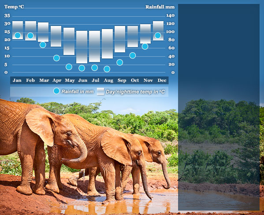Image resolution: width=264 pixels, height=215 pixels.
Task: Select the December rainfall marker
Action: [158, 36]
